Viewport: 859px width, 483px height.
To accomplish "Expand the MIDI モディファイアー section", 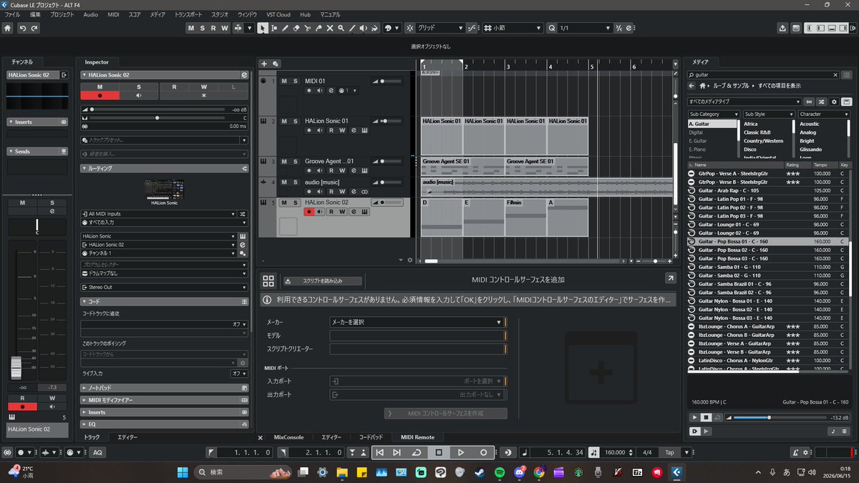I will tap(164, 400).
